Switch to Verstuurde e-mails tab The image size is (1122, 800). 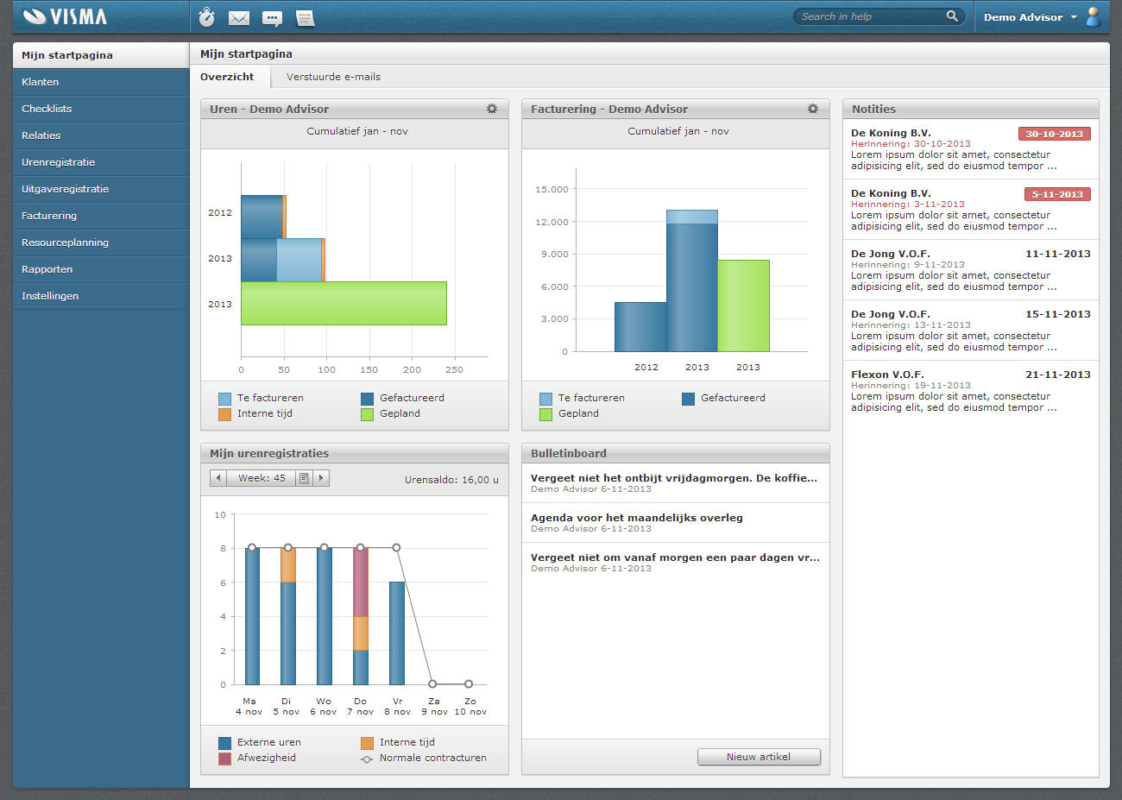[x=333, y=77]
